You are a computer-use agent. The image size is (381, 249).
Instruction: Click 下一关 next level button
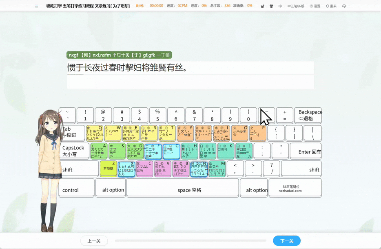287,241
